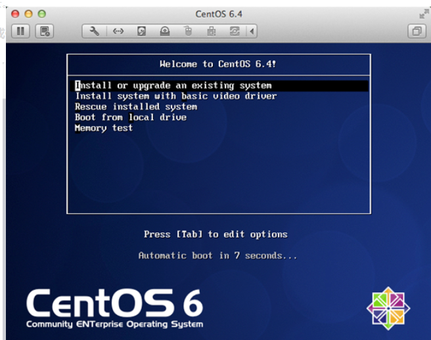Choose Rescue installed system option
Screen dimensions: 431x340
pyautogui.click(x=136, y=106)
